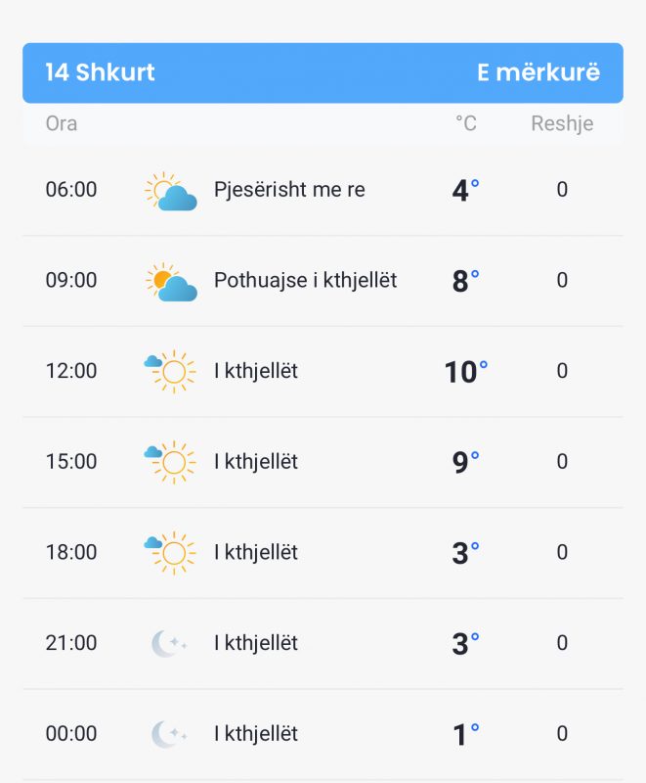This screenshot has width=646, height=783.
Task: Click the 14 Shkurt date header
Action: (100, 72)
